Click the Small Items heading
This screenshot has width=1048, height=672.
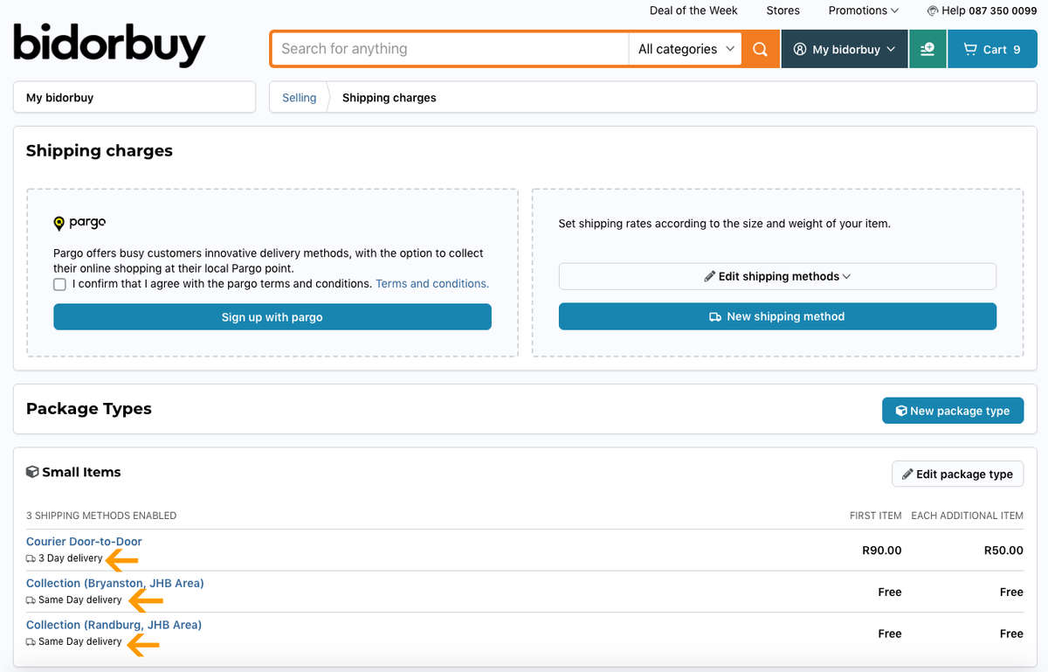tap(81, 472)
